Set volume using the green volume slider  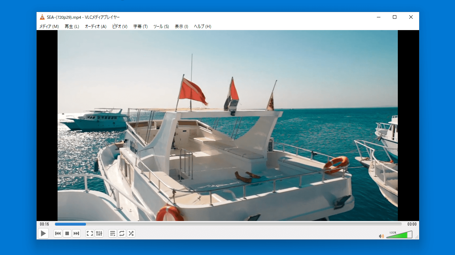click(399, 234)
